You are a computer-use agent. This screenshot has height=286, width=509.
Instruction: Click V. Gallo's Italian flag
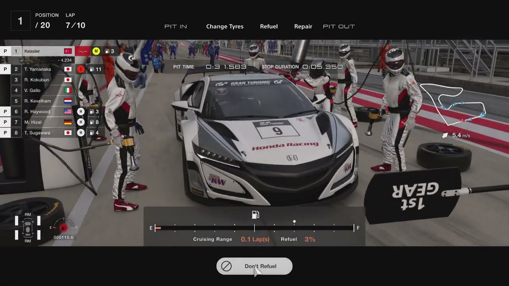pyautogui.click(x=68, y=91)
